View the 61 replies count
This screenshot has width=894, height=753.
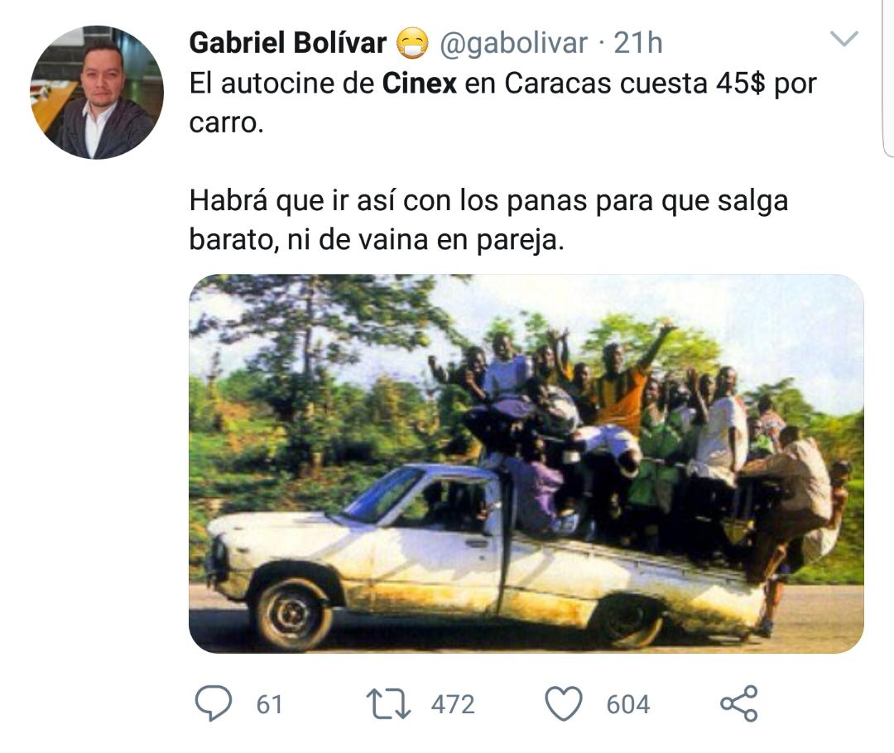(x=270, y=704)
